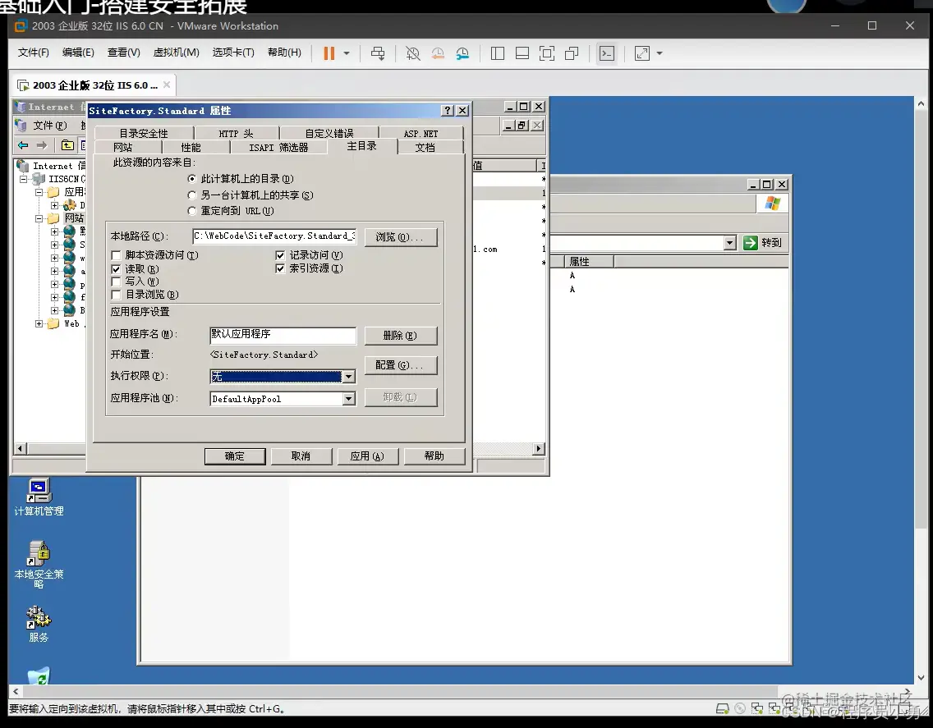Click the 本地安全策略 desktop icon
Viewport: 933px width, 728px height.
[39, 564]
